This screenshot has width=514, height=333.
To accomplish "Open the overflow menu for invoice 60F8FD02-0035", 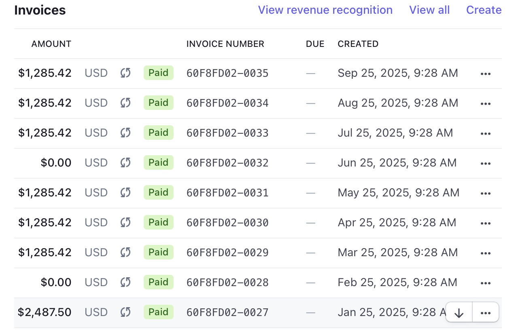I will [485, 73].
